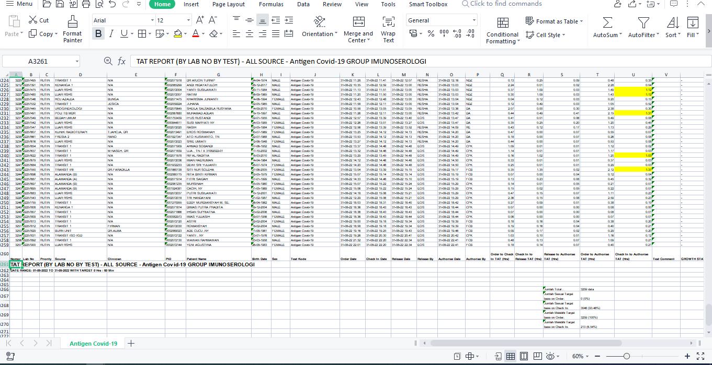Screen dimensions: 712x365
Task: Open Conditional Formatting menu
Action: 502,30
